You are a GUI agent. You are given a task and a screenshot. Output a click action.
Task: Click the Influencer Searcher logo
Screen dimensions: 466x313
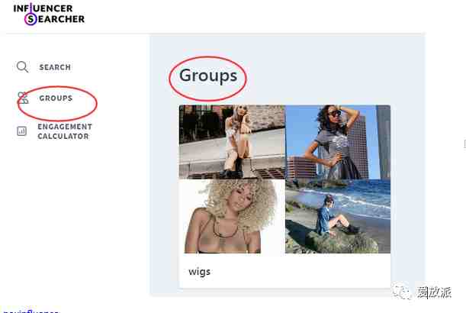pos(49,14)
